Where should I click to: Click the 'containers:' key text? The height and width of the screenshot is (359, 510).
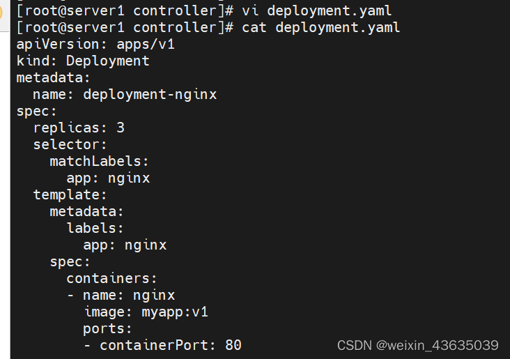[x=112, y=279]
